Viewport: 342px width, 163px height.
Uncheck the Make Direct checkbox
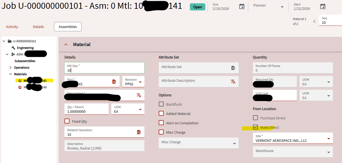tap(255, 127)
